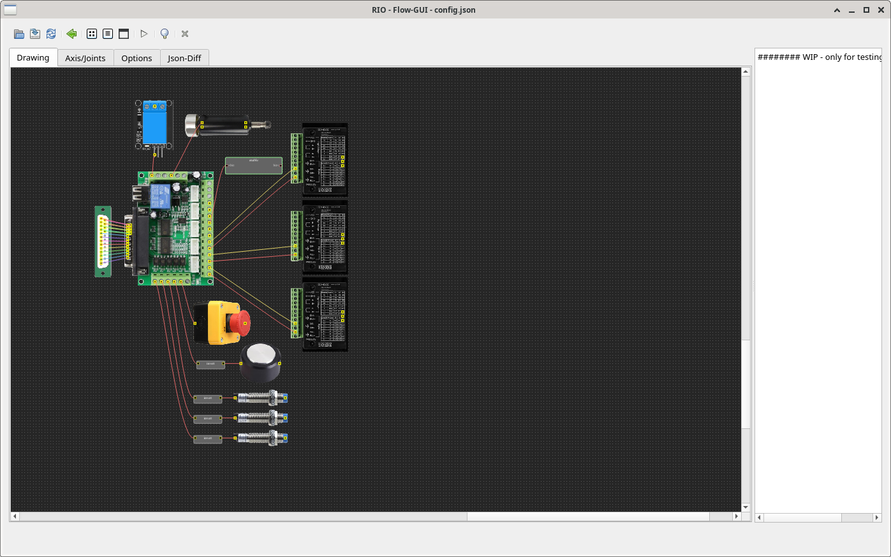Click the drawing canvas scroll-down arrow

[746, 507]
